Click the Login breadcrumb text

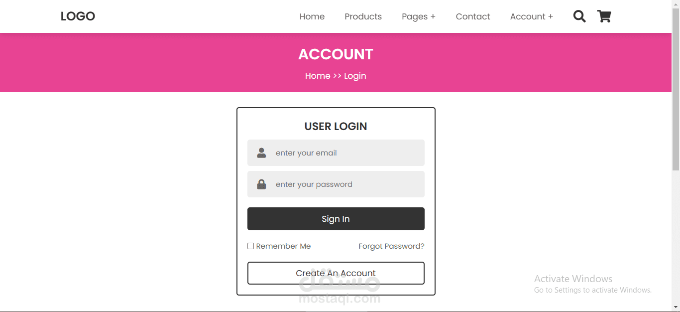[355, 76]
